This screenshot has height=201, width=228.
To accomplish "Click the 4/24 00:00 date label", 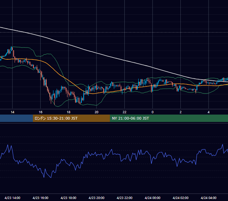I will click(153, 198).
